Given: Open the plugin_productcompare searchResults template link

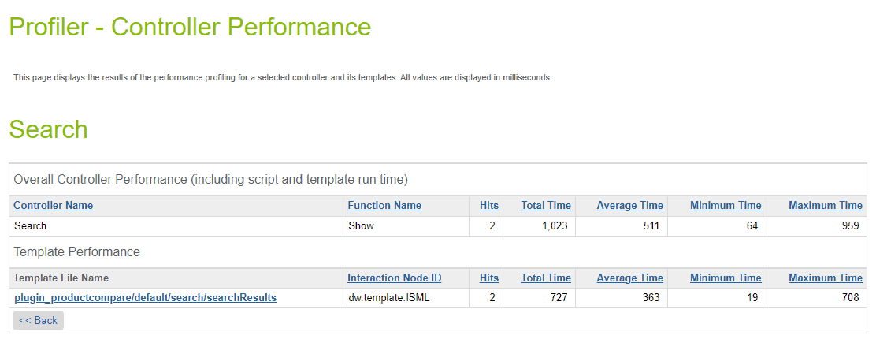Looking at the screenshot, I should pos(145,298).
